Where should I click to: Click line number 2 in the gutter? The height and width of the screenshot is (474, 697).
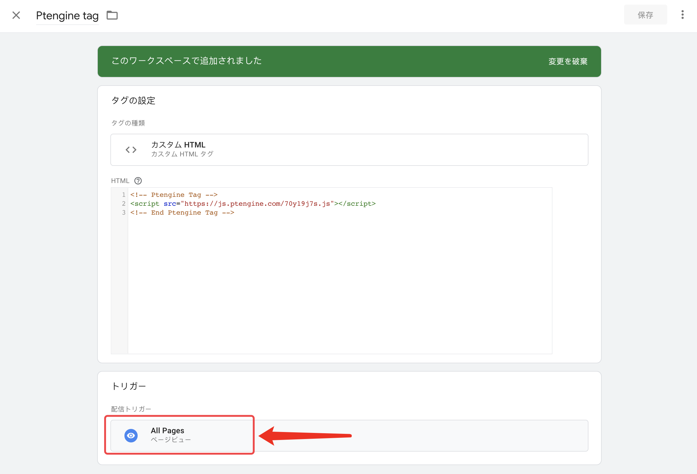click(124, 204)
